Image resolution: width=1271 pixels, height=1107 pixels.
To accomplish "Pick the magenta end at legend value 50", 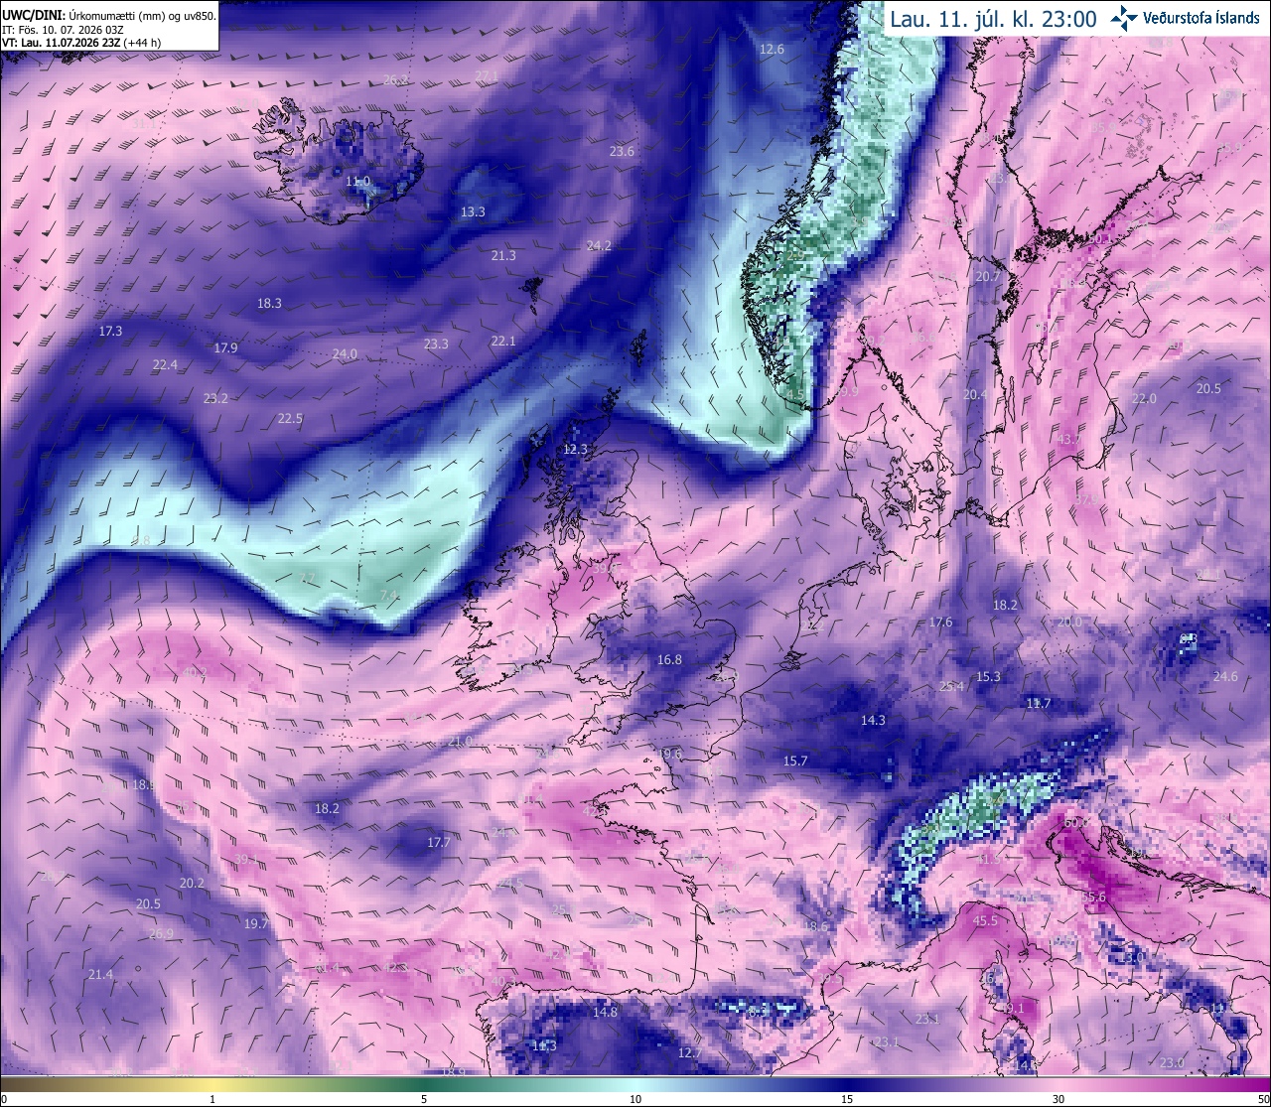I will [x=1261, y=1084].
